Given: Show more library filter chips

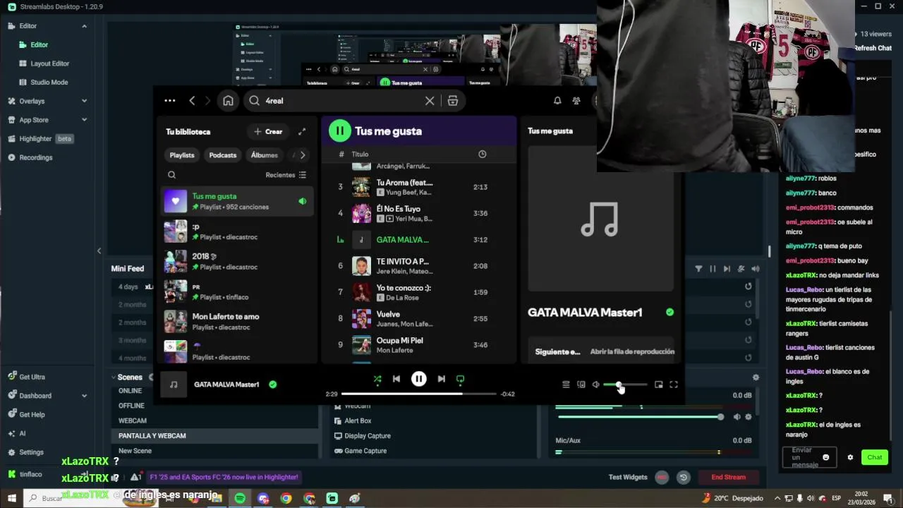Looking at the screenshot, I should (303, 155).
